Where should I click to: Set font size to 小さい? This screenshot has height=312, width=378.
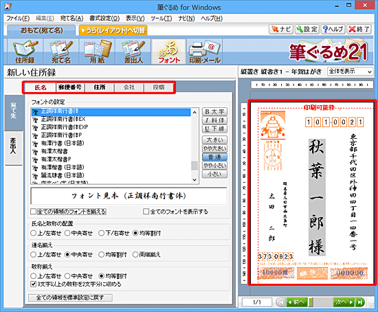[214, 174]
